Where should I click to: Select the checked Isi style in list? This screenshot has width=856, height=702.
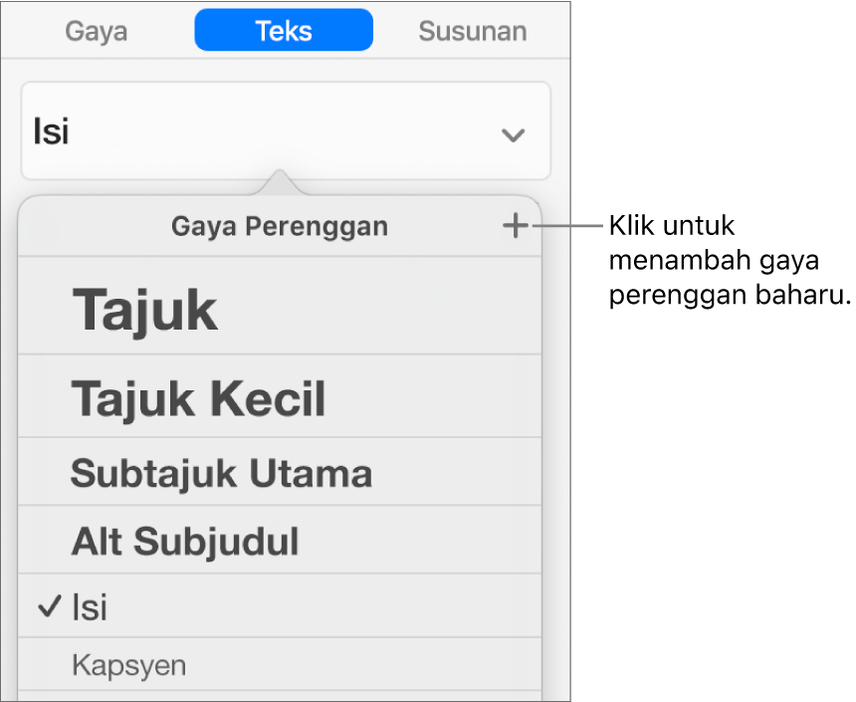280,605
